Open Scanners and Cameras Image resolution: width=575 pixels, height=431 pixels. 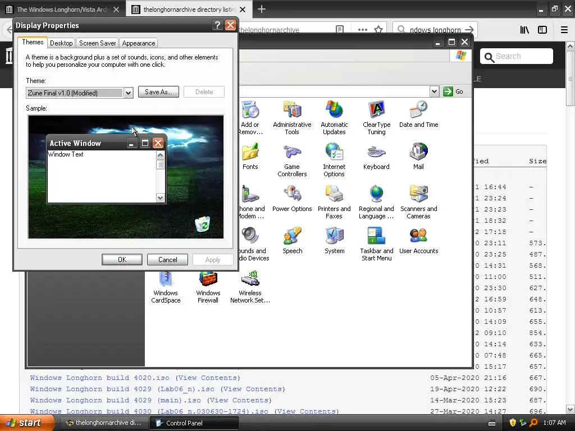coord(418,202)
